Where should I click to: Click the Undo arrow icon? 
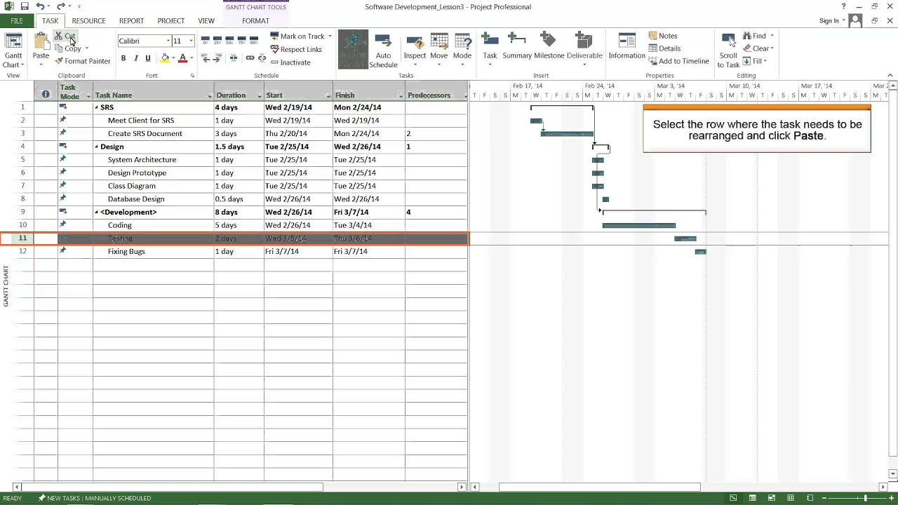click(x=40, y=6)
